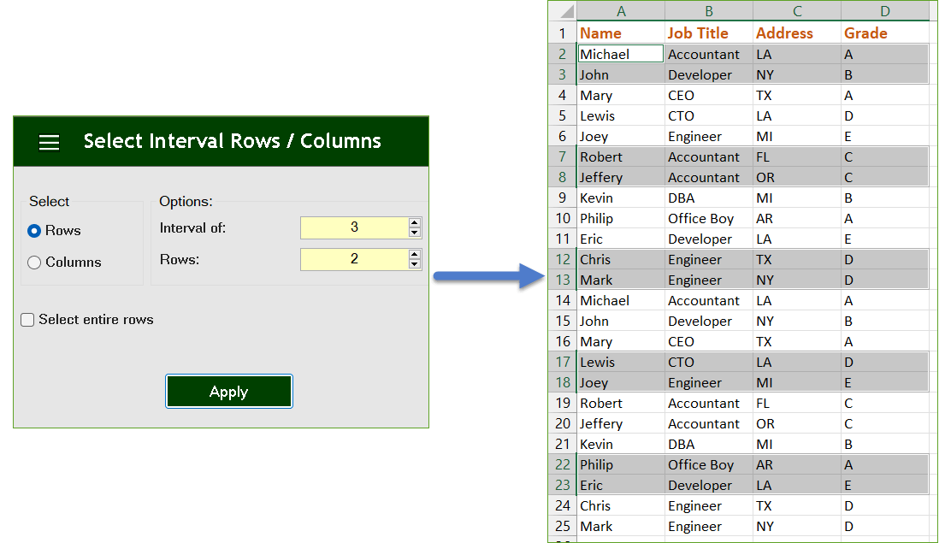
Task: Click Developer cell in row 15
Action: tap(708, 321)
